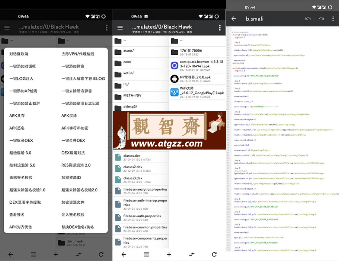Choose APK签名 option
This screenshot has height=261, width=339.
point(17,128)
